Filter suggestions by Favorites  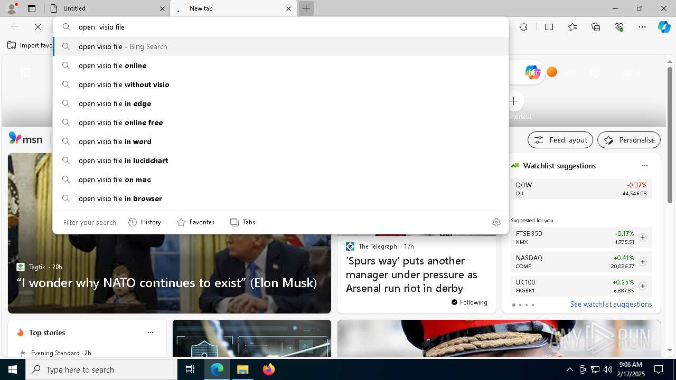pyautogui.click(x=195, y=222)
